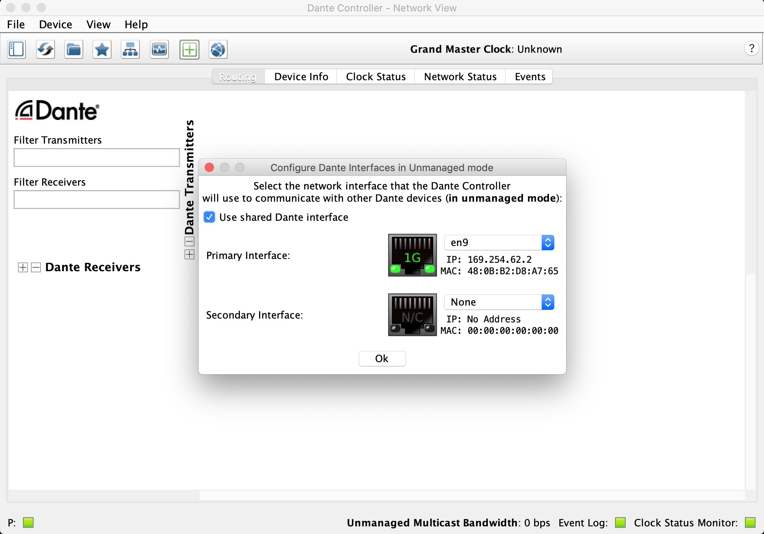Viewport: 764px width, 534px height.
Task: Uncheck Use shared Dante interface
Action: tap(209, 217)
